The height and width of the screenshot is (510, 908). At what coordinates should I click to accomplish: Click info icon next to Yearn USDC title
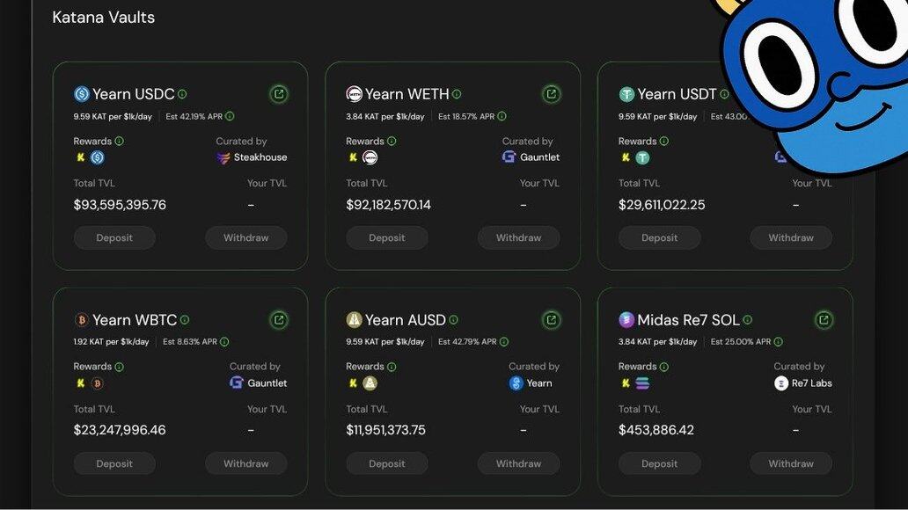click(182, 94)
